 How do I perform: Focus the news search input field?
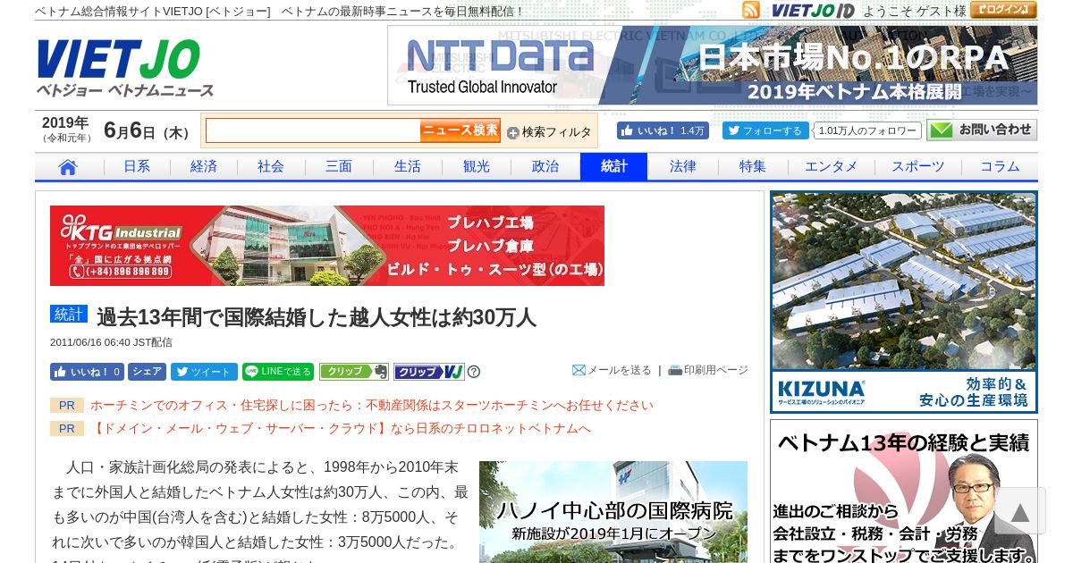coord(313,130)
